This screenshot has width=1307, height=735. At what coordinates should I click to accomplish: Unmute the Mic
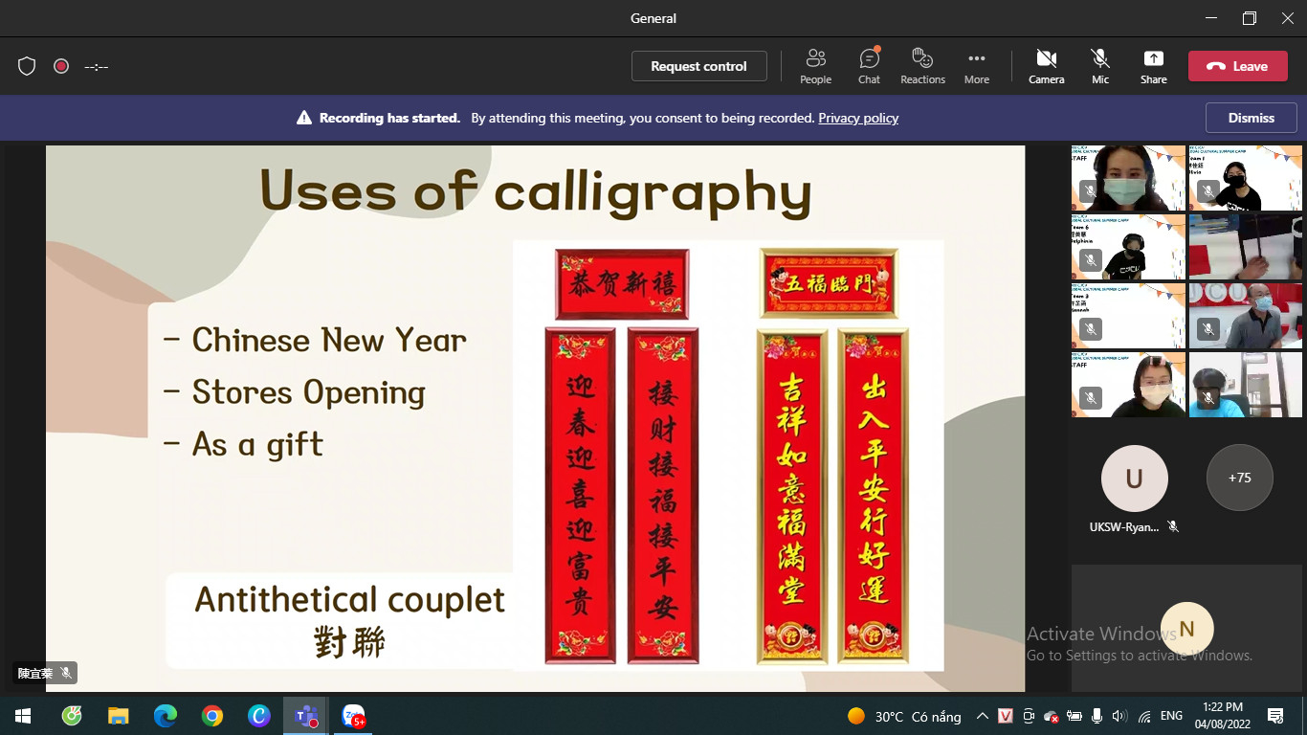coord(1100,66)
